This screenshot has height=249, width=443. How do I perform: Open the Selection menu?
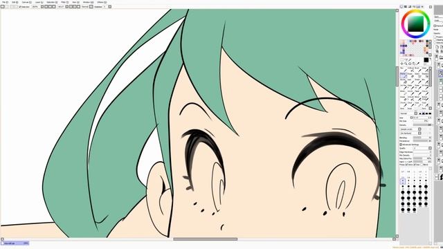[52, 2]
